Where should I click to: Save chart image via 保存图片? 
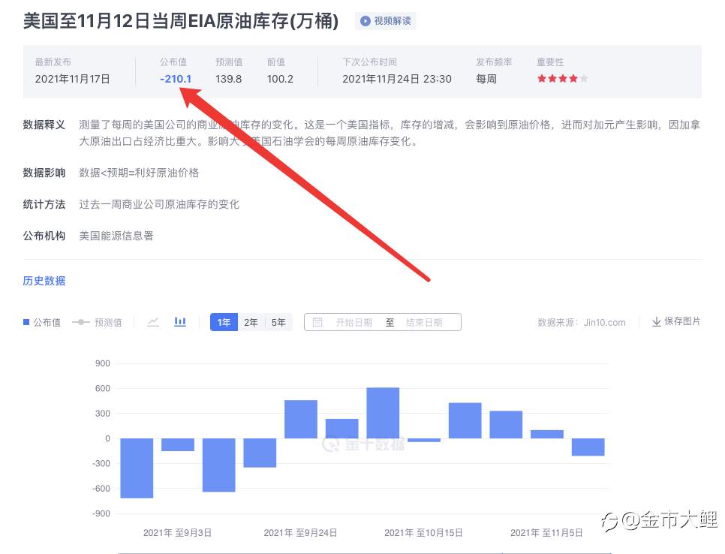(676, 321)
